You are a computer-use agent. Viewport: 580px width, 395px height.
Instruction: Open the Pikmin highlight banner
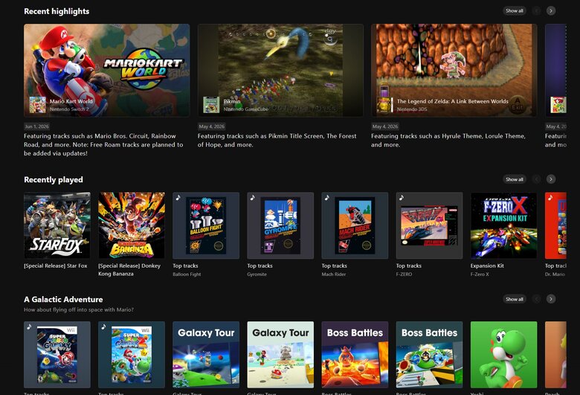280,71
